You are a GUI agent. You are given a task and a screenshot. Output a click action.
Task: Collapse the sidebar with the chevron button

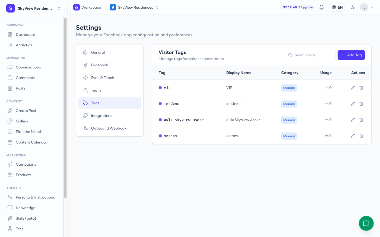[67, 9]
